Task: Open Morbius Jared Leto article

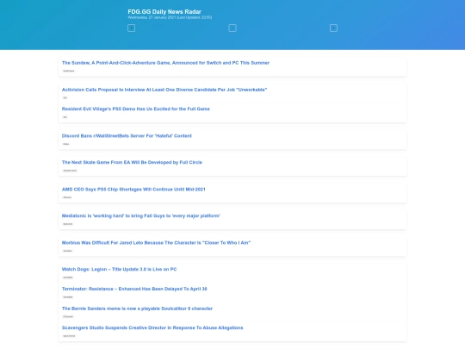Action: 156,243
